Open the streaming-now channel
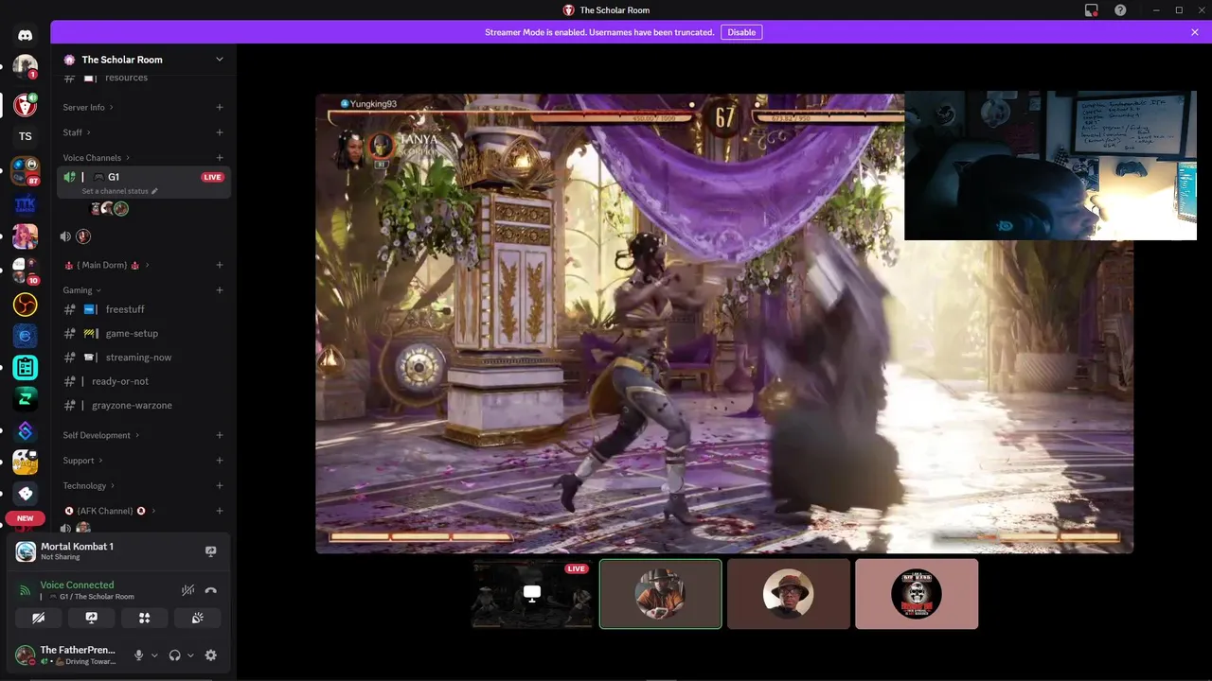The height and width of the screenshot is (681, 1212). click(143, 358)
